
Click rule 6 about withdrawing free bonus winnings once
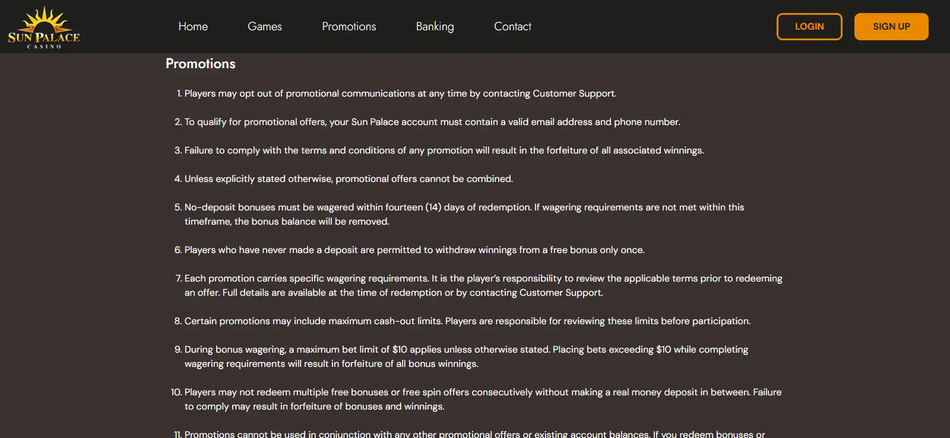[414, 250]
